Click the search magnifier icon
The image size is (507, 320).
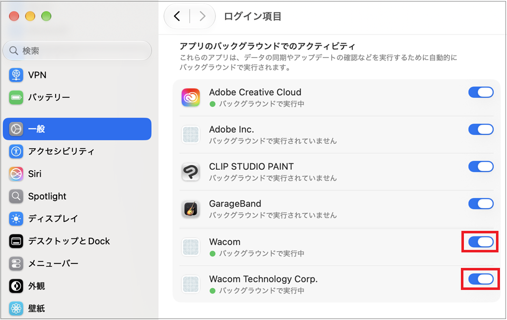14,51
